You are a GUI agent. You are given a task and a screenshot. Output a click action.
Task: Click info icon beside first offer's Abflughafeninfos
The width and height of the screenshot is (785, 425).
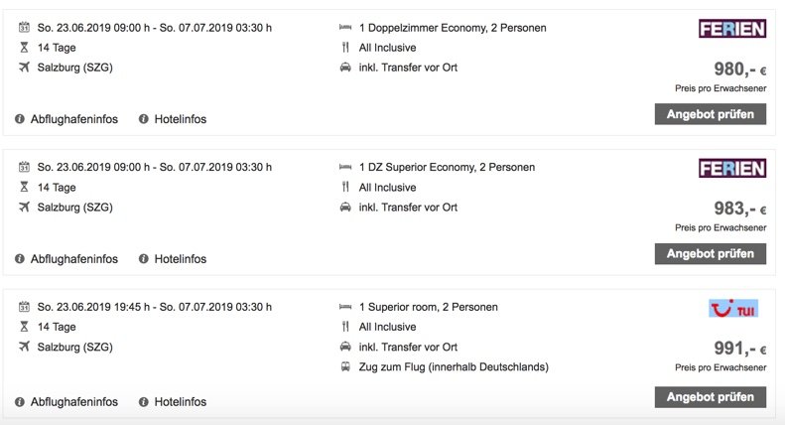click(21, 119)
